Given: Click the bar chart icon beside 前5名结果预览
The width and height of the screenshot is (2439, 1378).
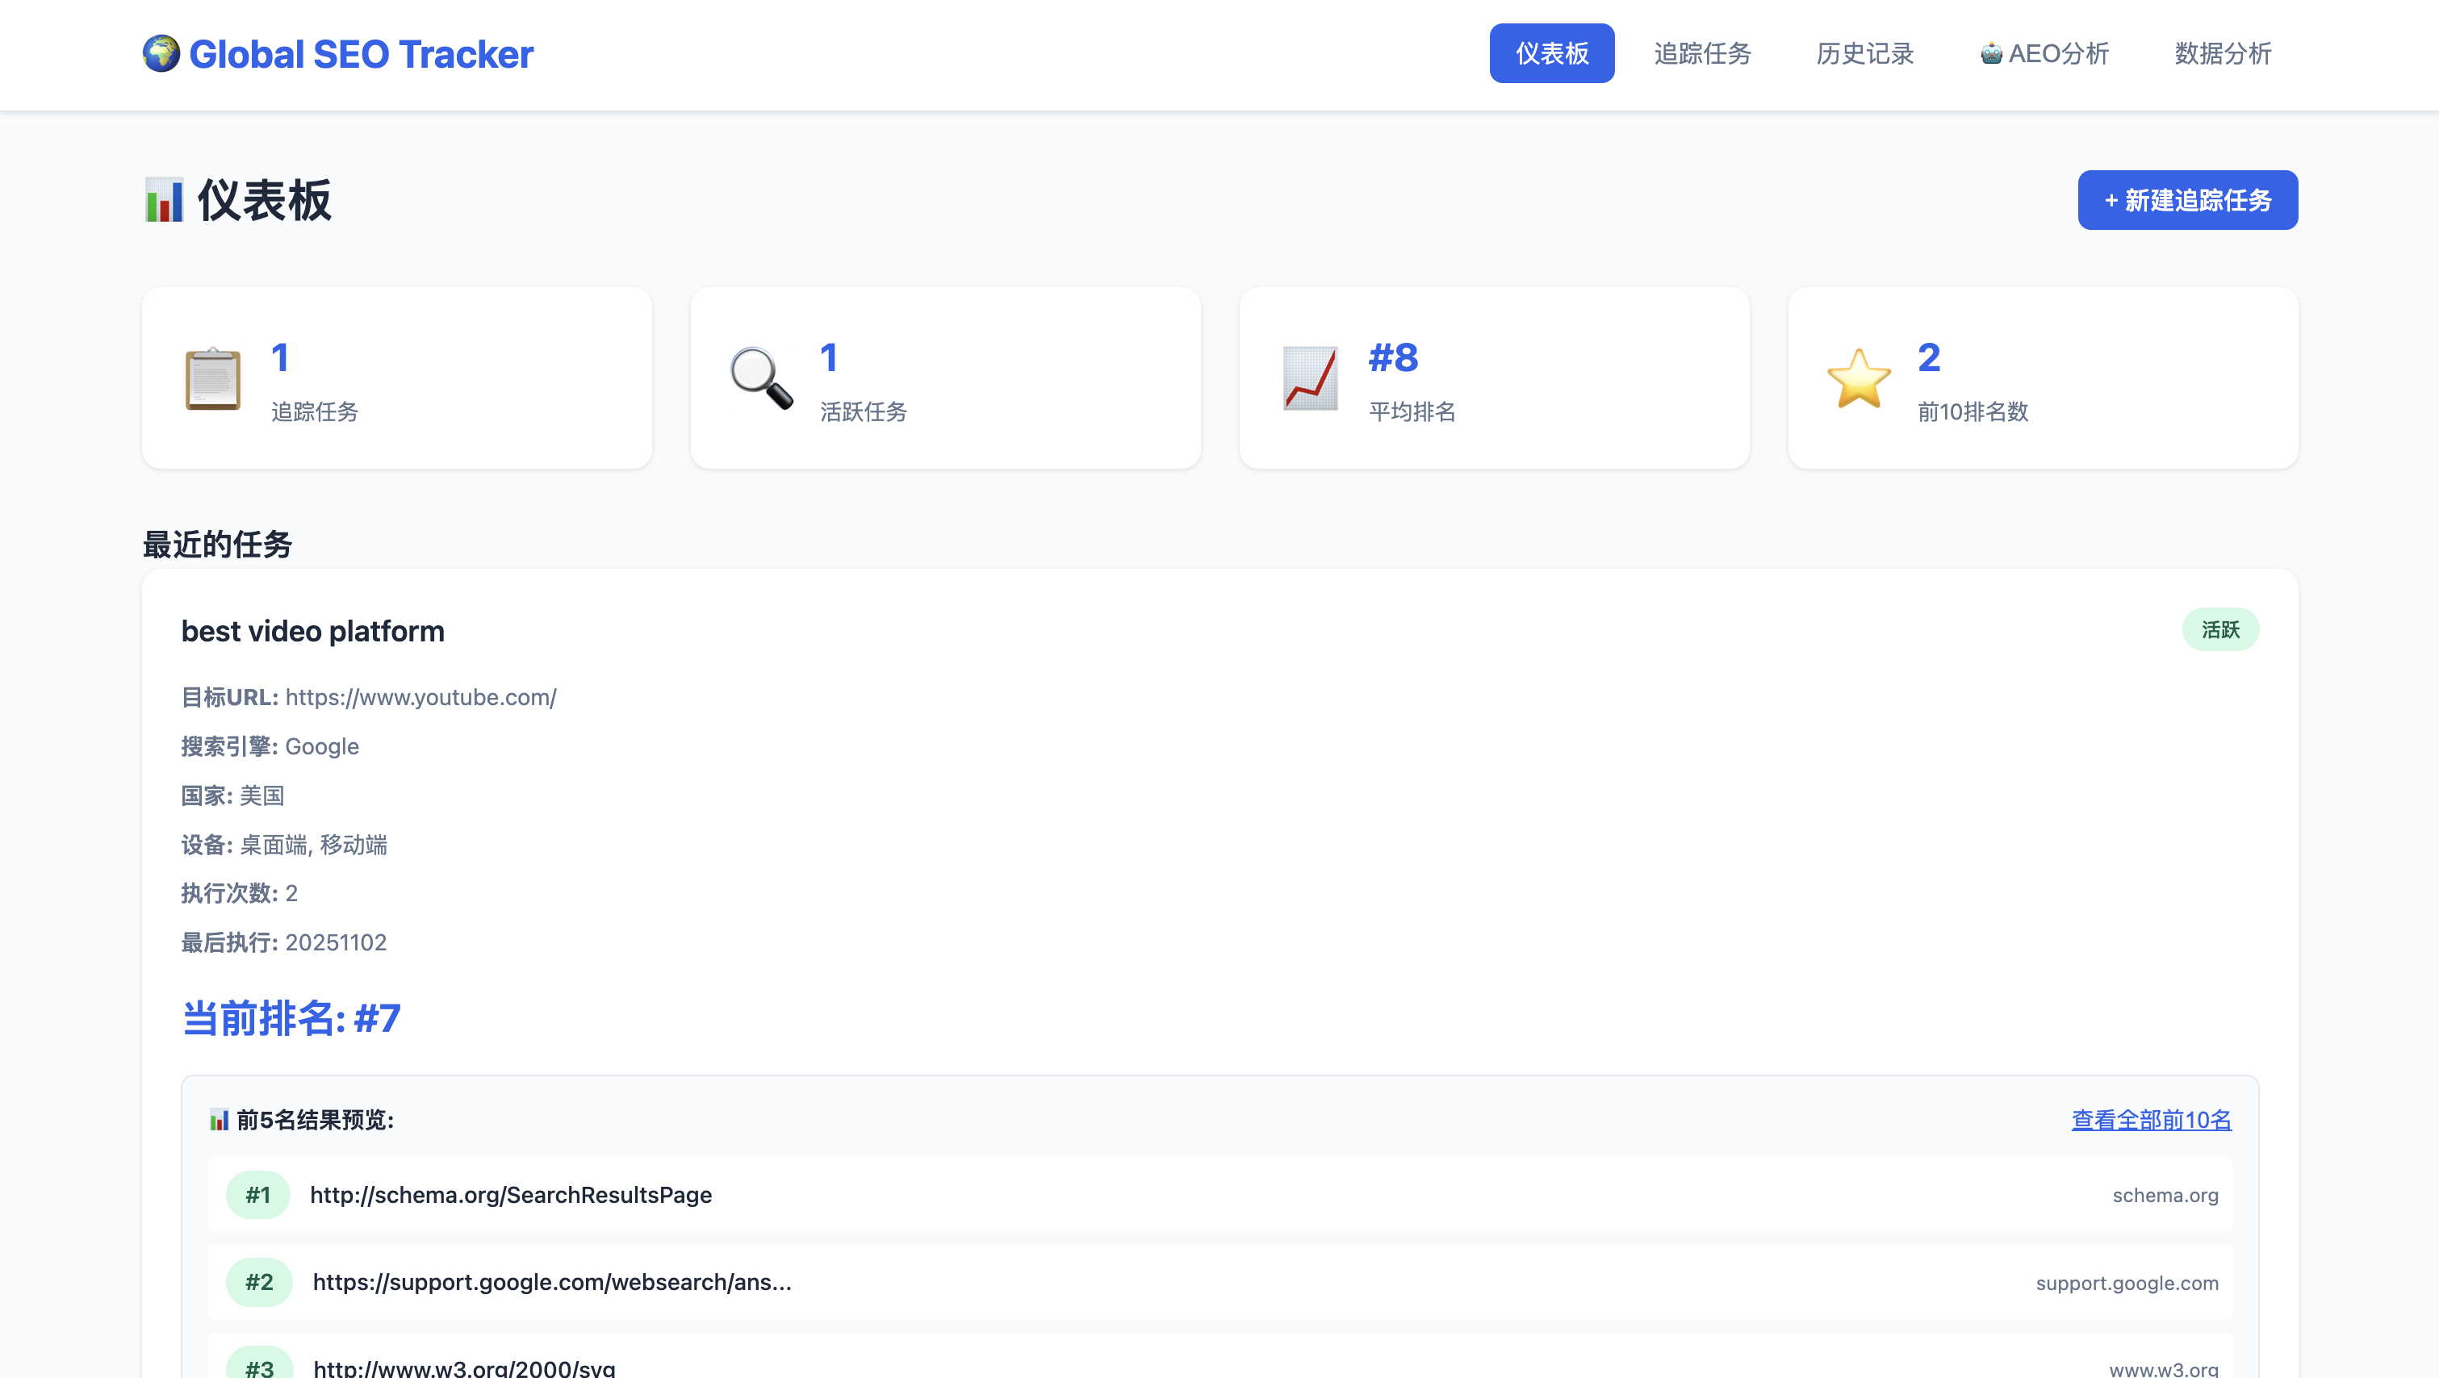Looking at the screenshot, I should pyautogui.click(x=219, y=1121).
